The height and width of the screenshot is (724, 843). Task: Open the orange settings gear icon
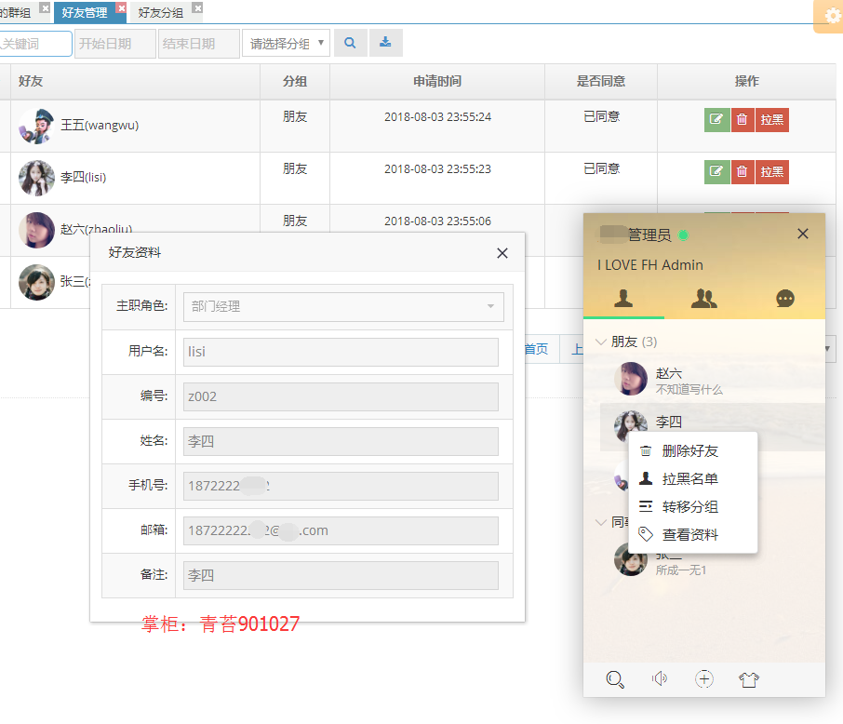tap(830, 16)
